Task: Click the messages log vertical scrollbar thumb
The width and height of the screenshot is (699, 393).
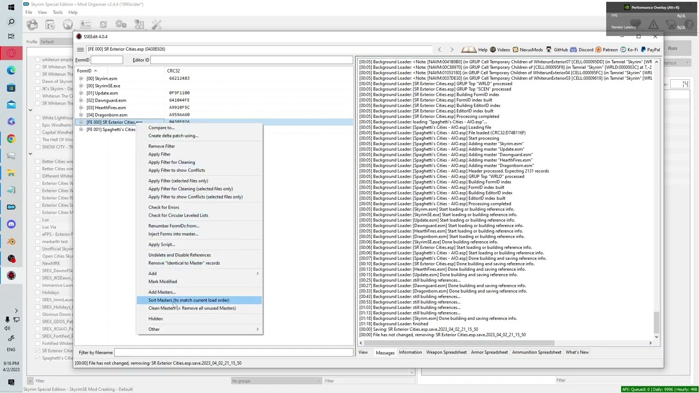Action: [656, 323]
